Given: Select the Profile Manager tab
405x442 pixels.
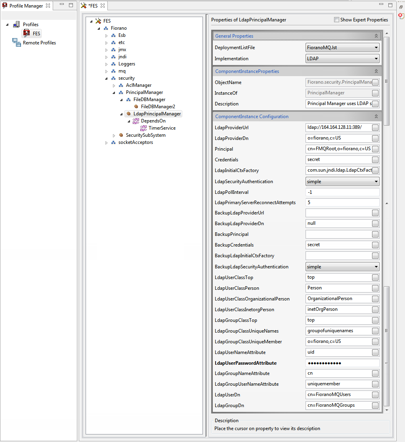Looking at the screenshot, I should click(26, 6).
